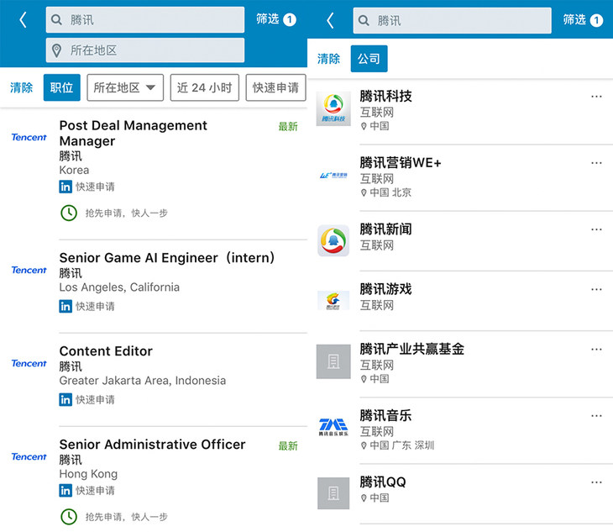Open 腾讯科技 company name
The image size is (613, 532).
[386, 96]
